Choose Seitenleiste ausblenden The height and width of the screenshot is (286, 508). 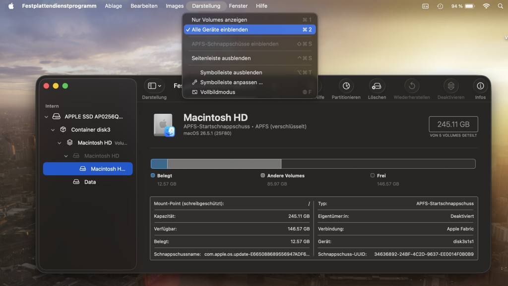(x=250, y=58)
